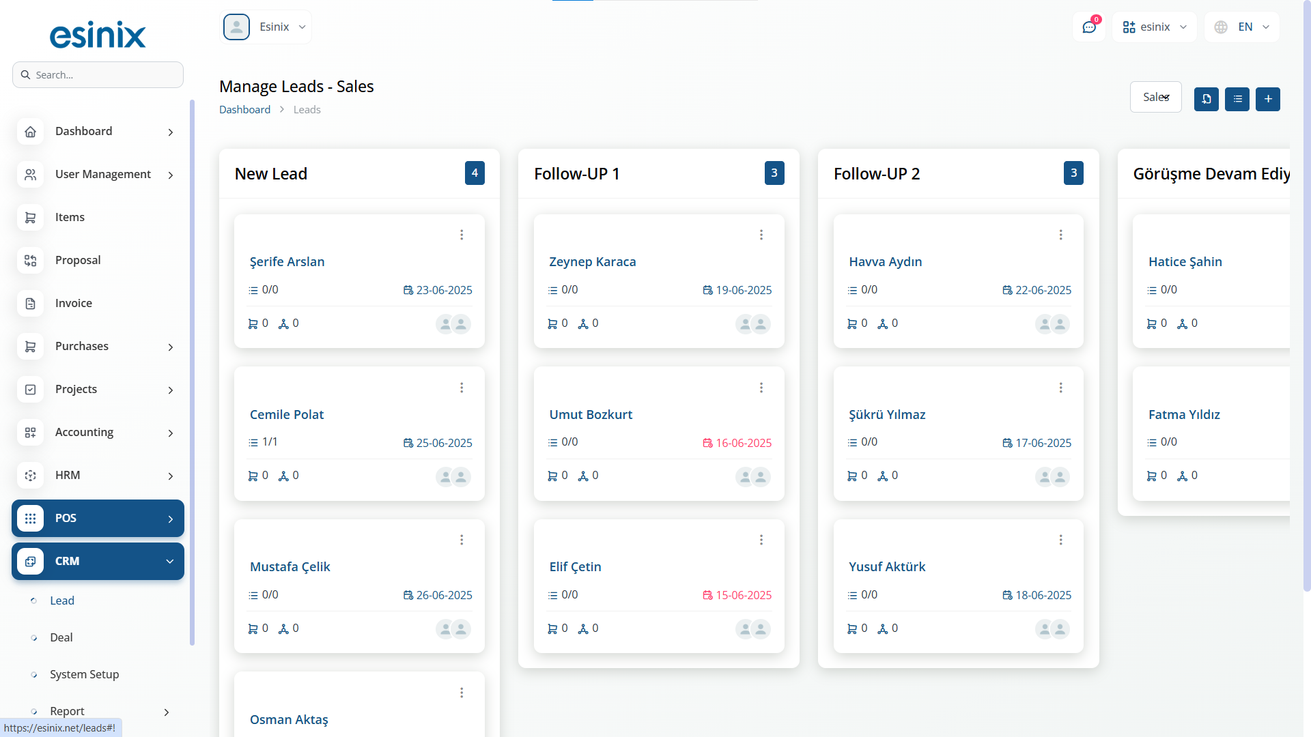The height and width of the screenshot is (737, 1311).
Task: Click the Esinix profile avatar
Action: point(236,27)
